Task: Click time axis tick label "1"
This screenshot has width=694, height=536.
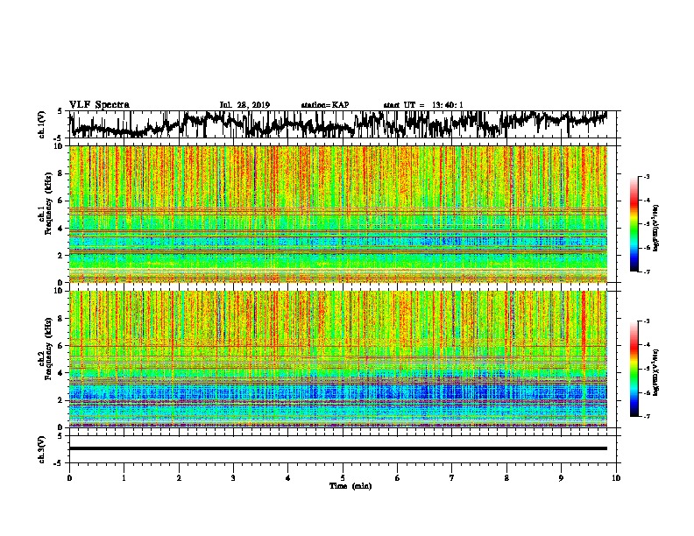Action: point(124,478)
